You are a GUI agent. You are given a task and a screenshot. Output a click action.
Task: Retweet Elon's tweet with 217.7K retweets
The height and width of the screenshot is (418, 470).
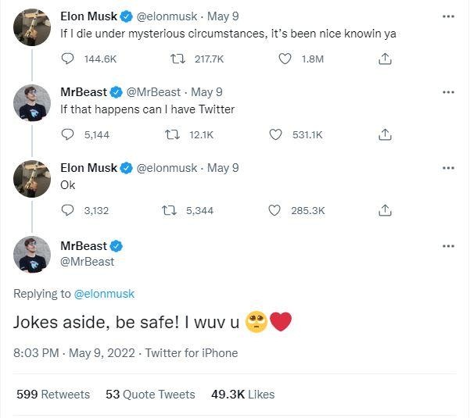point(178,59)
